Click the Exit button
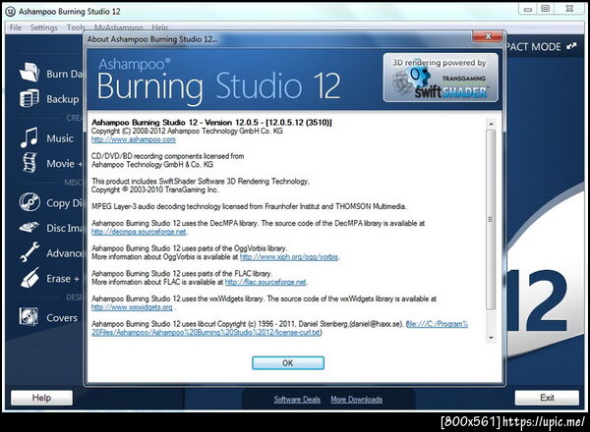This screenshot has height=432, width=590. tap(547, 398)
